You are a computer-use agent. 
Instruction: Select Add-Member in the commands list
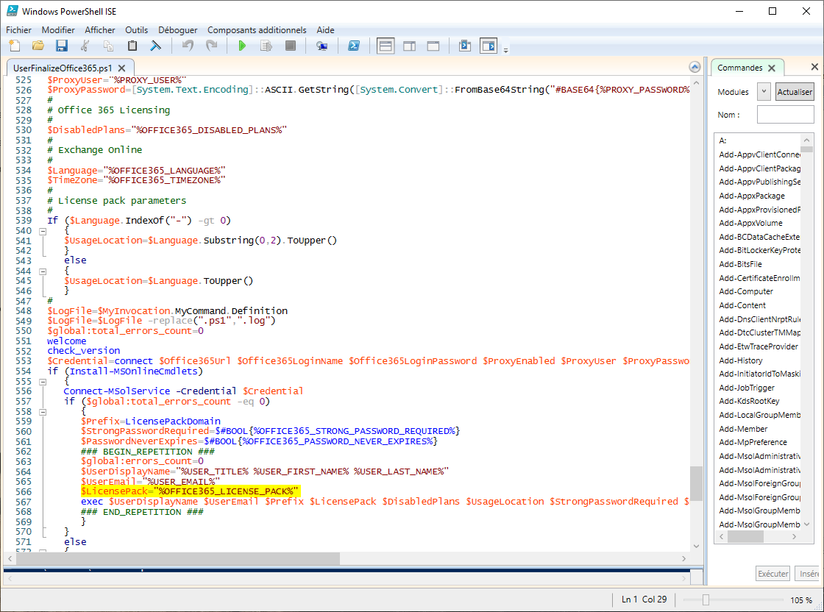pos(743,429)
